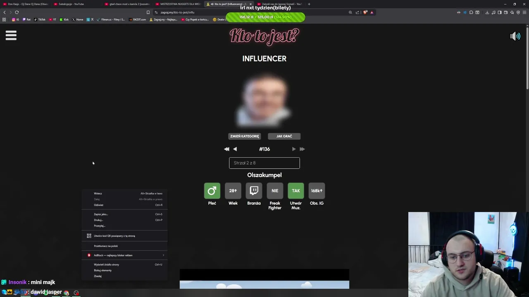Open a new browser tab

coord(309,4)
